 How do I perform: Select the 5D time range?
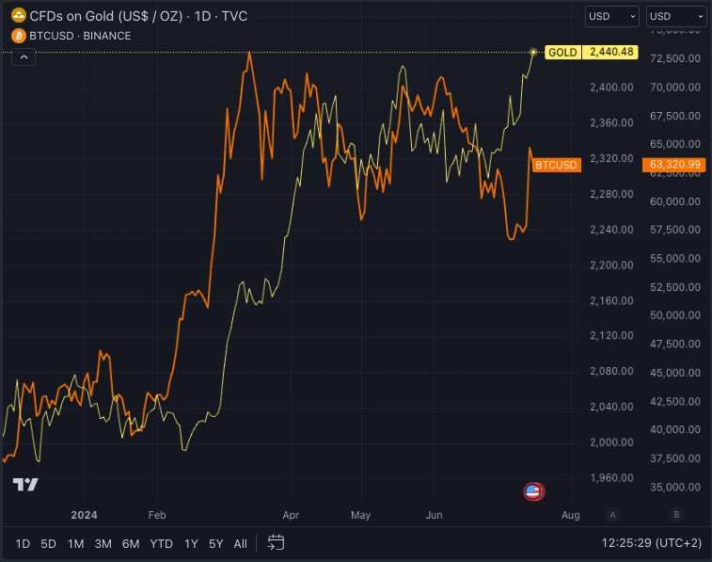click(x=48, y=543)
